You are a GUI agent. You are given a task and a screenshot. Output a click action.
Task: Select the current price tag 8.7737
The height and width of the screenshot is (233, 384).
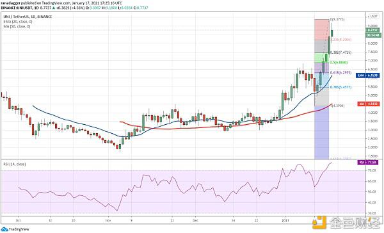(373, 30)
